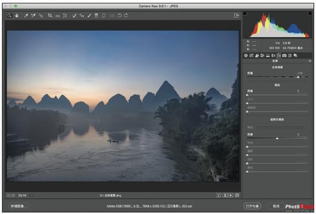Image resolution: width=316 pixels, height=214 pixels.
Task: Click the vignetting roundness slider handle
Action: tap(247, 155)
